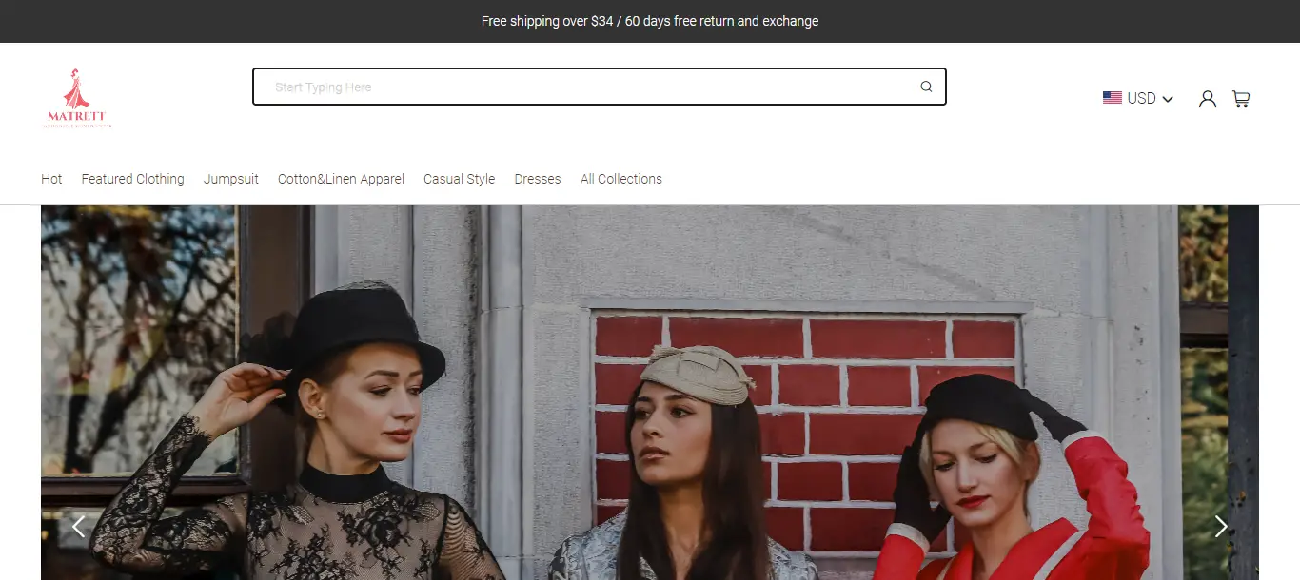Click the Matrett logo

[79, 98]
